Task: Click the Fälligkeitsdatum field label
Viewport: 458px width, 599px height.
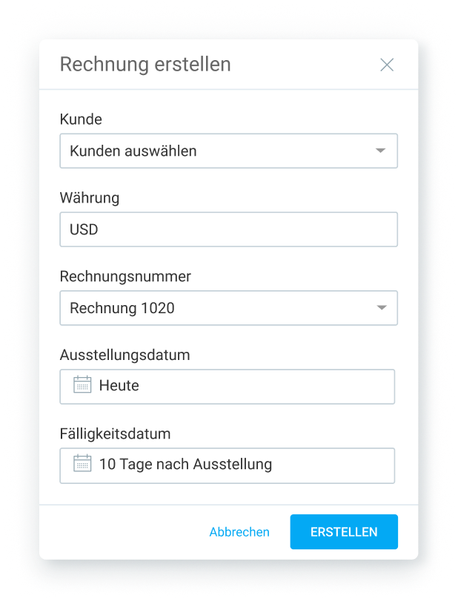Action: 115,433
